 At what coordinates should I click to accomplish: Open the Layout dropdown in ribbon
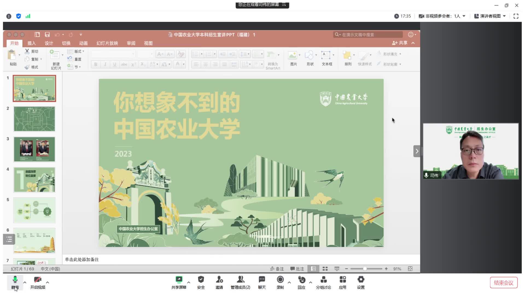tap(76, 51)
